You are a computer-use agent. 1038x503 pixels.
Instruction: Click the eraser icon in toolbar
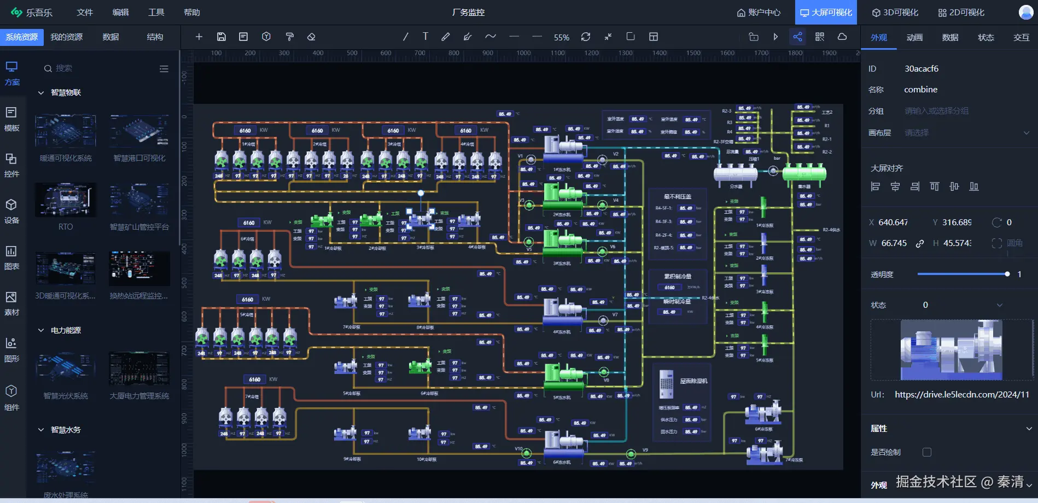[x=311, y=37]
